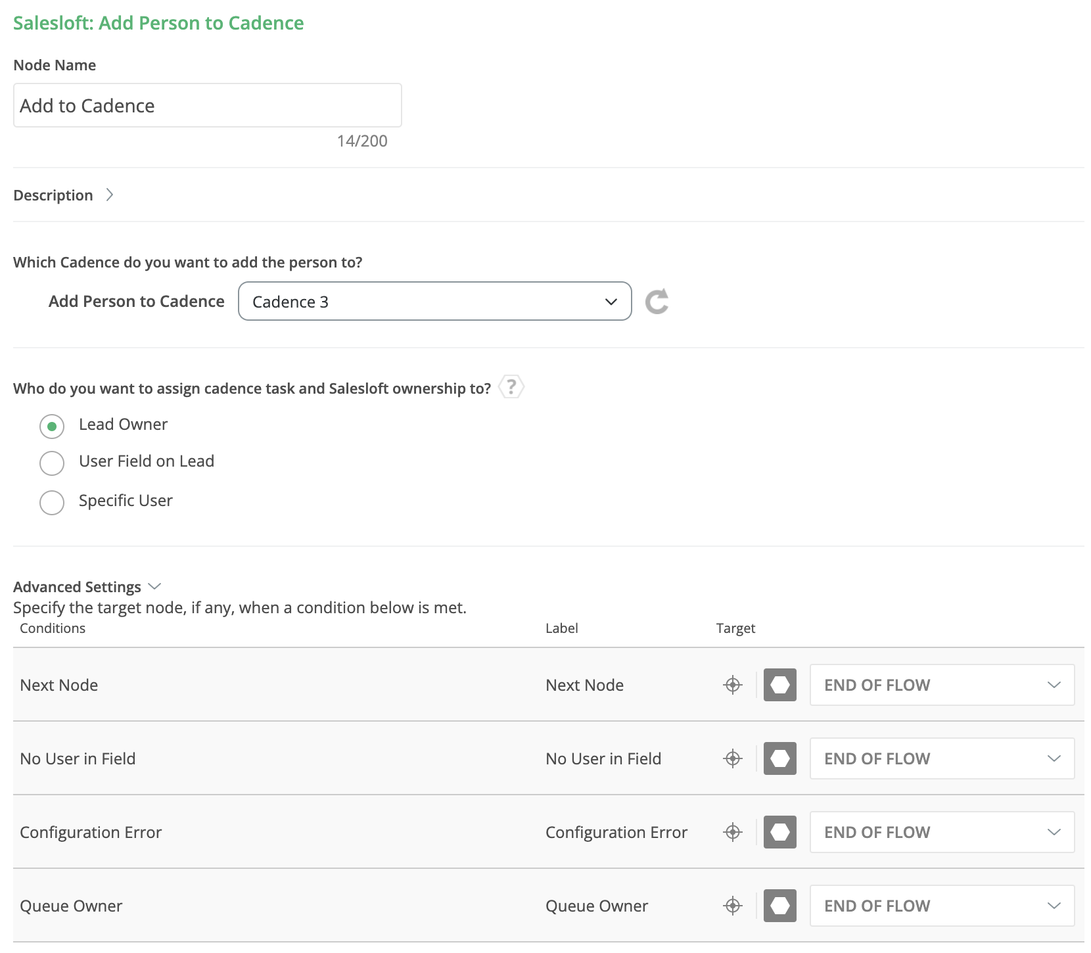The width and height of the screenshot is (1091, 953).
Task: Open the Add Person to Cadence dropdown
Action: tap(435, 301)
